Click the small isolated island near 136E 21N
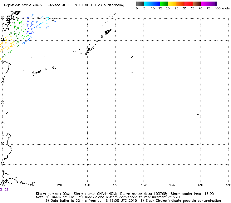The image size is (231, 203). [x=198, y=115]
